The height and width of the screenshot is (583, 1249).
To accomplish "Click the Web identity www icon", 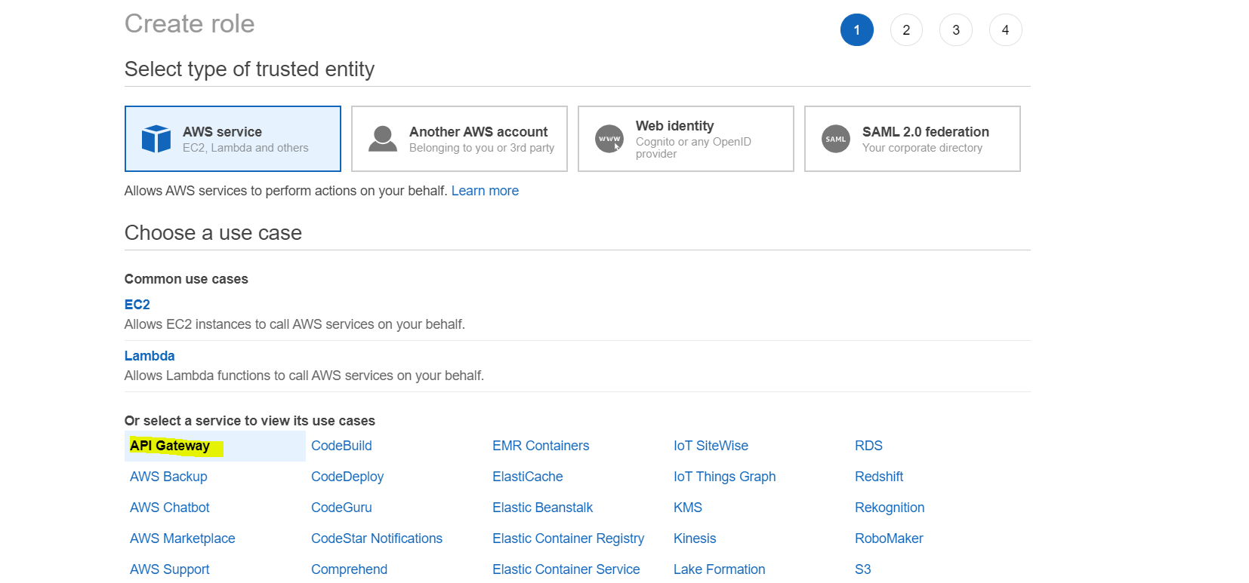I will coord(609,139).
